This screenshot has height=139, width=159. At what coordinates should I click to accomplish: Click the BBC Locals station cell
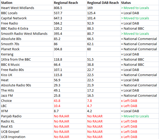27,13
